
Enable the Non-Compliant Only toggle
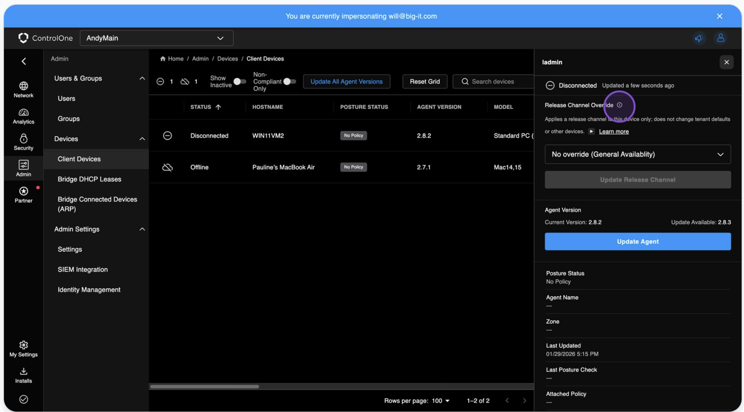pyautogui.click(x=290, y=81)
